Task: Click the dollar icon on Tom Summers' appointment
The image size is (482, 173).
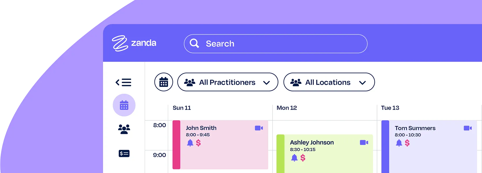Action: click(x=407, y=143)
